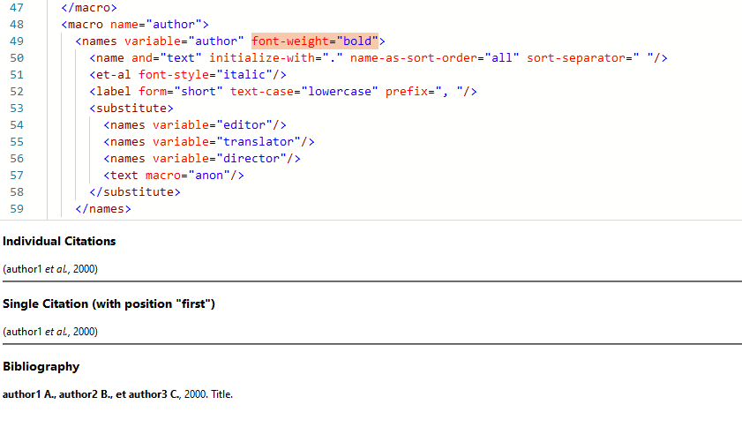Click line number 48 in the gutter
Viewport: 742px width, 442px height.
click(x=17, y=24)
